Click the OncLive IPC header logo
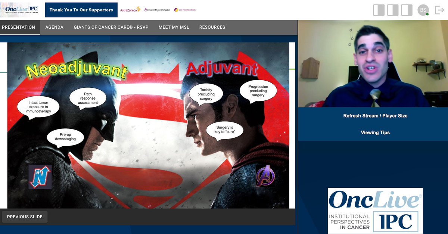448x234 pixels. [x=22, y=9]
